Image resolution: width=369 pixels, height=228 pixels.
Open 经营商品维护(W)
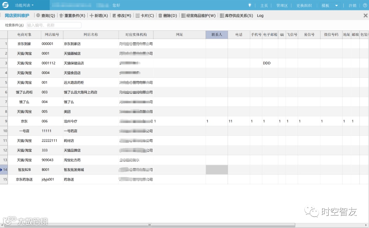pos(199,15)
